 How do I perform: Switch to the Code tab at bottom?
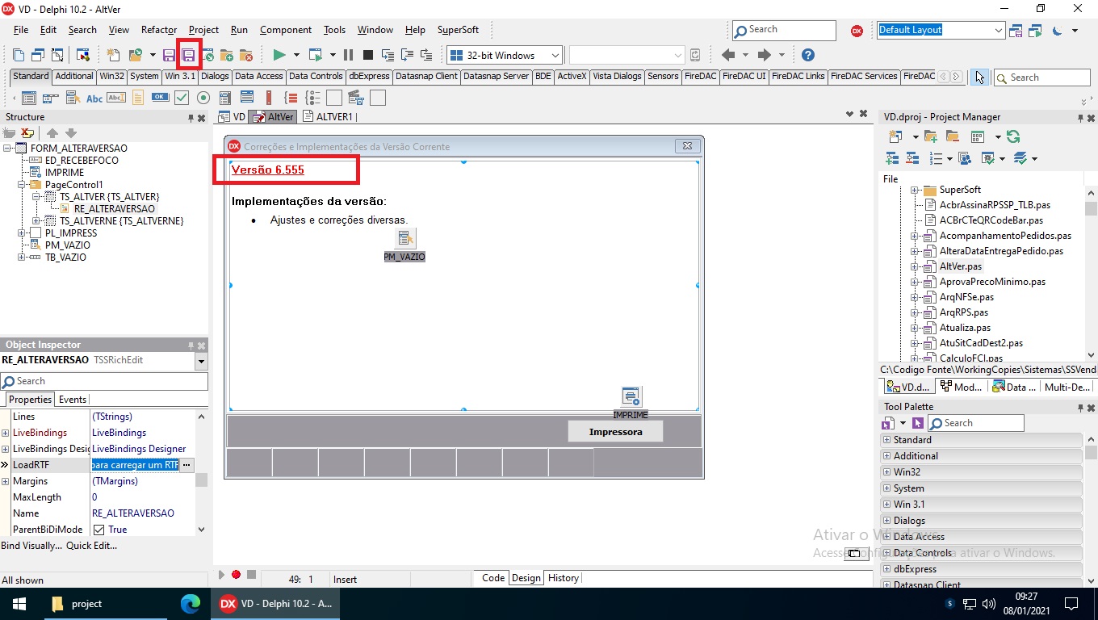click(x=492, y=578)
